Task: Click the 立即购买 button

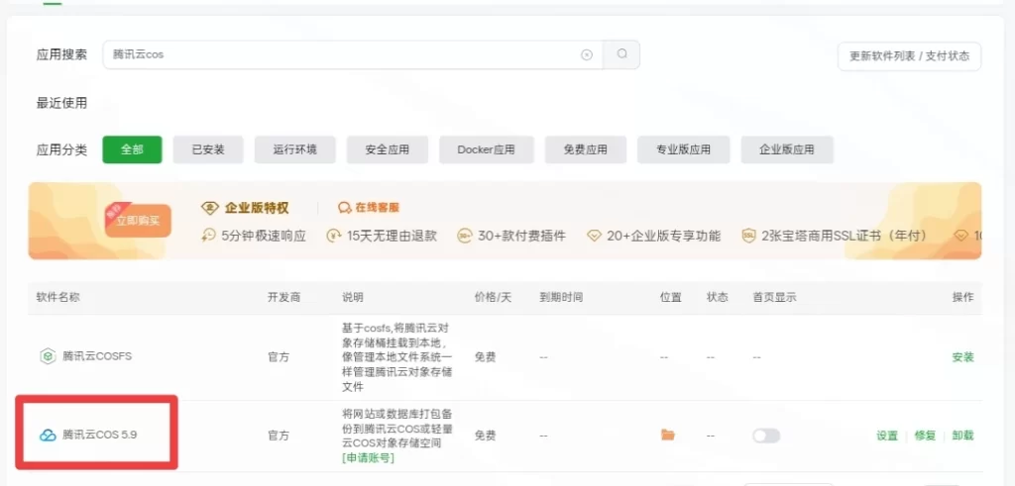Action: coord(138,221)
